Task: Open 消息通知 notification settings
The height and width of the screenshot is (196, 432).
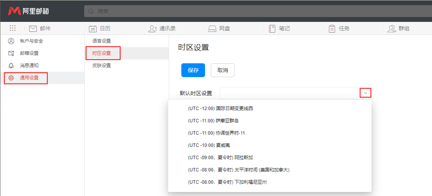Action: click(x=29, y=66)
